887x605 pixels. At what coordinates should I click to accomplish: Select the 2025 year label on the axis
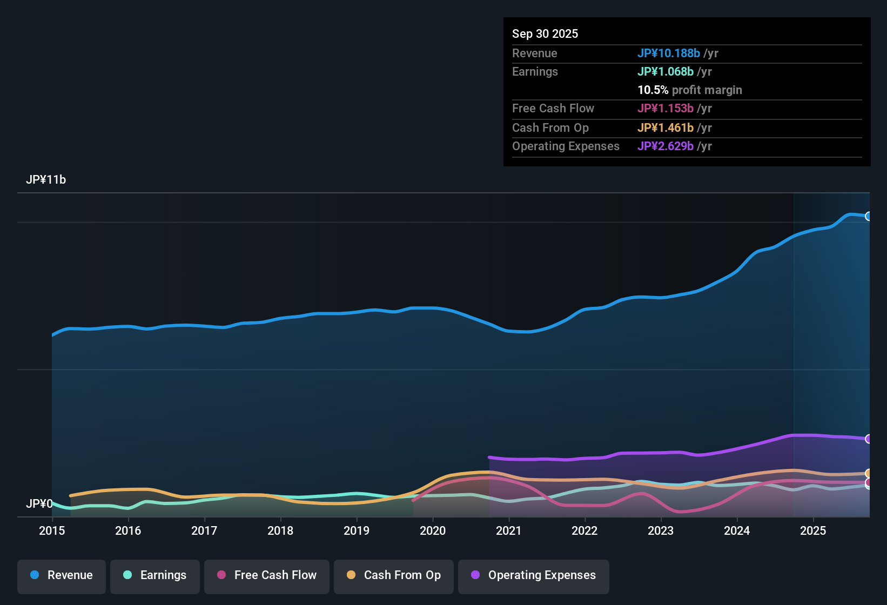814,531
